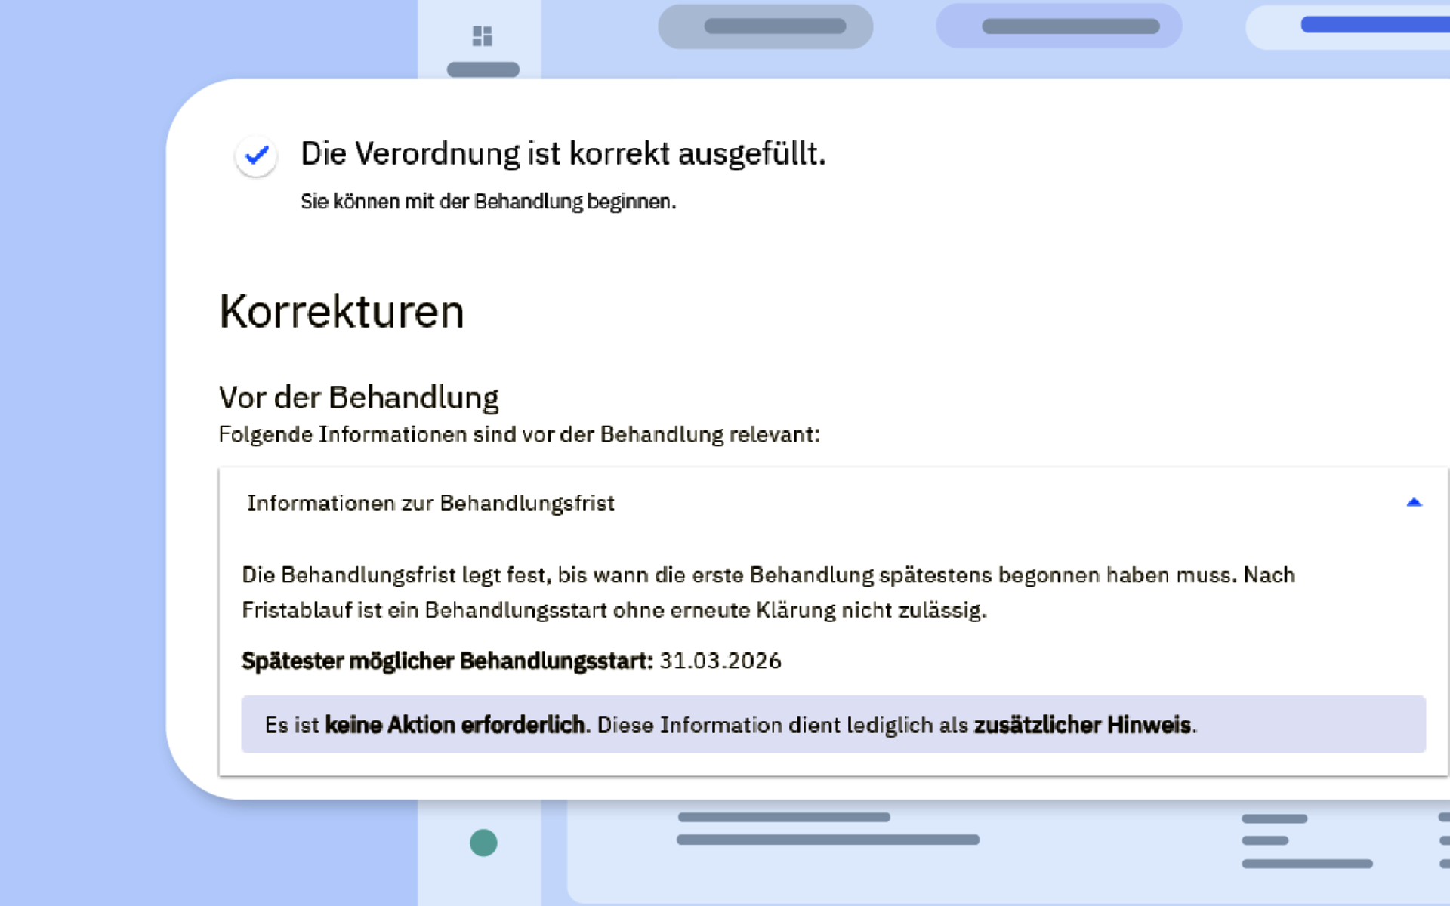The image size is (1450, 906).
Task: Click 'Folgende Informationen sind vor der Behandlung relevant:'
Action: click(x=519, y=435)
